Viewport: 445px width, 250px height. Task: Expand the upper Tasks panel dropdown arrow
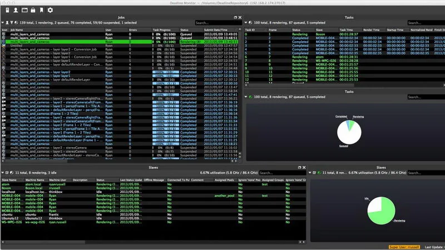click(x=246, y=23)
